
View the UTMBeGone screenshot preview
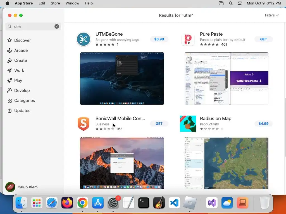[x=122, y=78]
